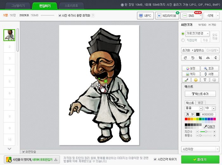Toggle the 화면맞춤 fit-to-screen checkbox

[23, 152]
